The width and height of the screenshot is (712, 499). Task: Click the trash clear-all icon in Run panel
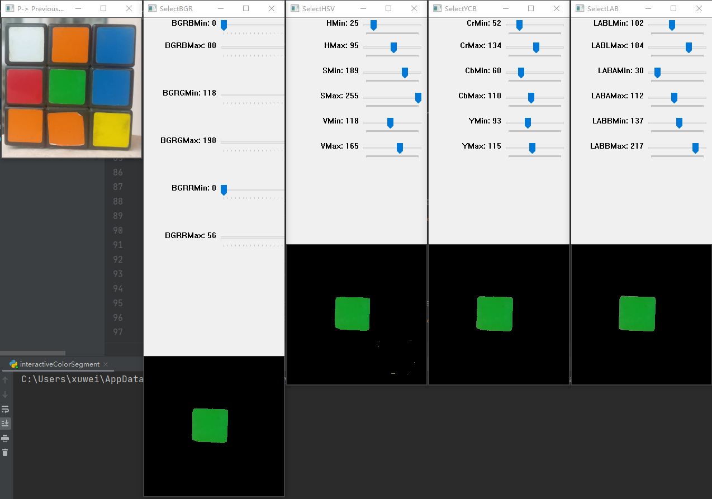[x=5, y=453]
